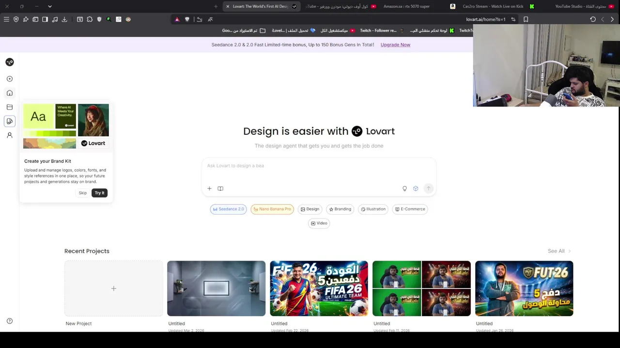
Task: Open the projects archive sidebar icon
Action: point(10,107)
